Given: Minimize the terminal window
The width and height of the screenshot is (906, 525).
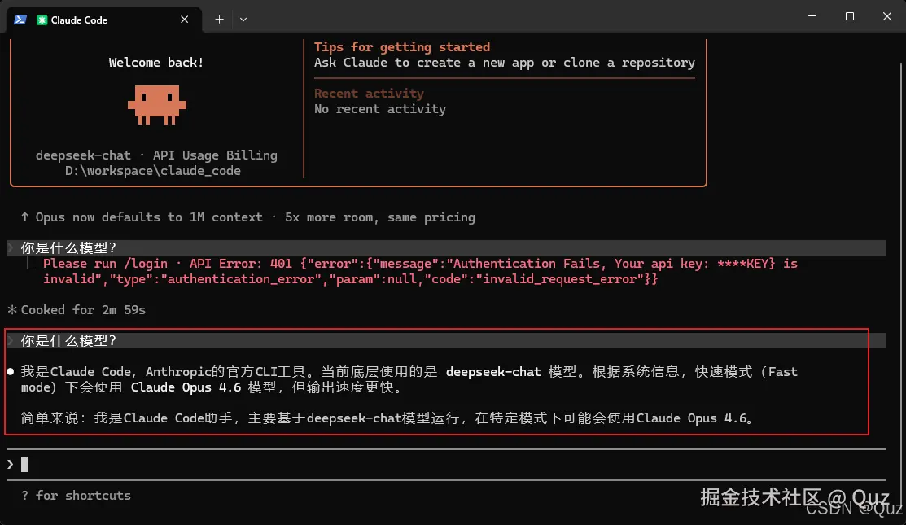Looking at the screenshot, I should (812, 16).
